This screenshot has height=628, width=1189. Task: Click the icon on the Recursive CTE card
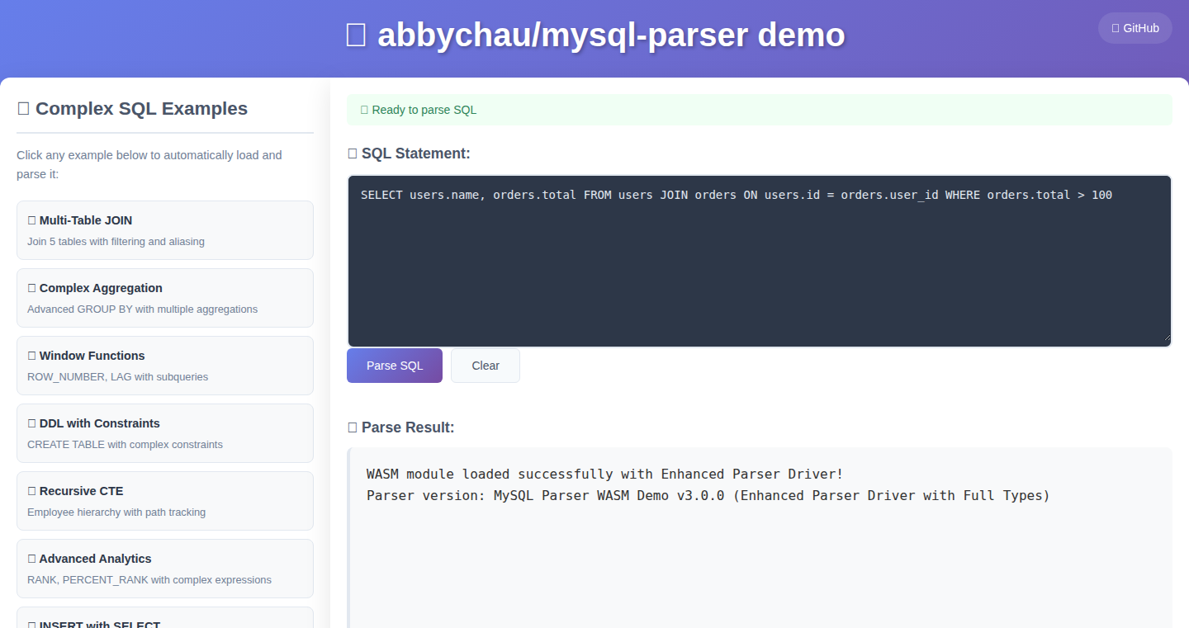(x=31, y=491)
